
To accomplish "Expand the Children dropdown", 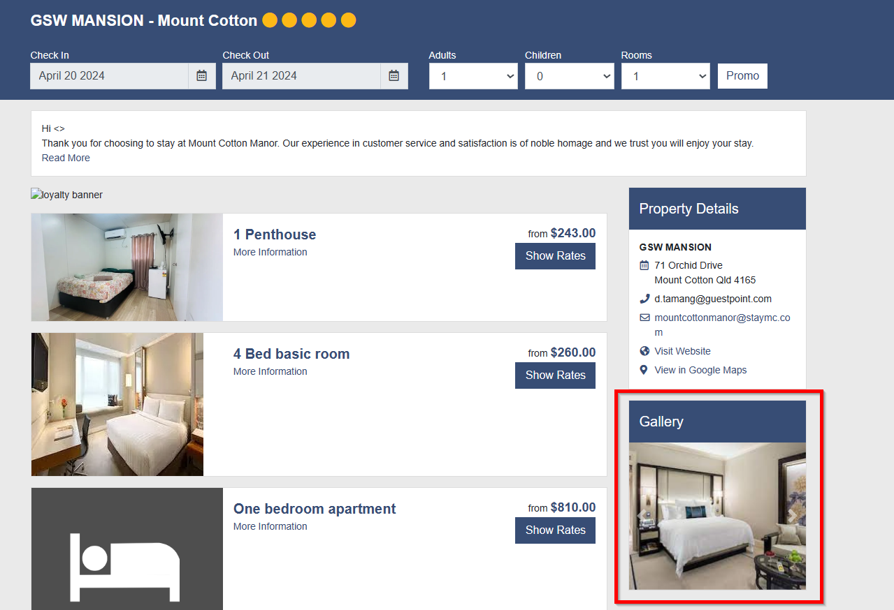I will tap(570, 76).
